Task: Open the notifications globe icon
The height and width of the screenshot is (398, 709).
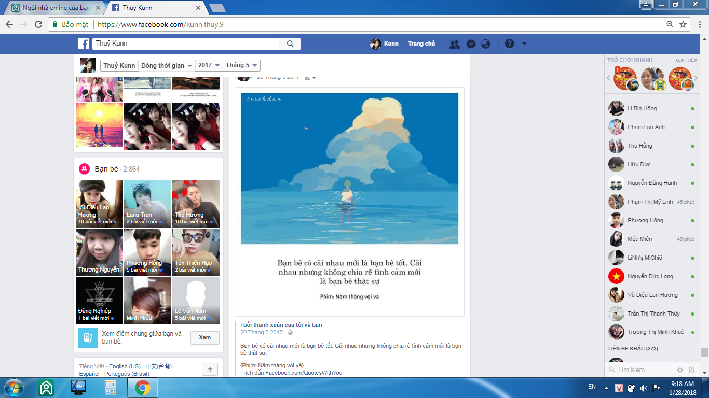Action: coord(486,44)
